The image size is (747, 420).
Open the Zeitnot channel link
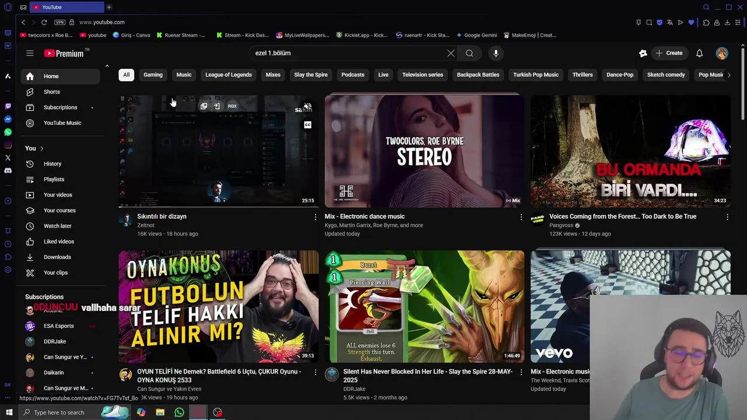click(x=145, y=225)
